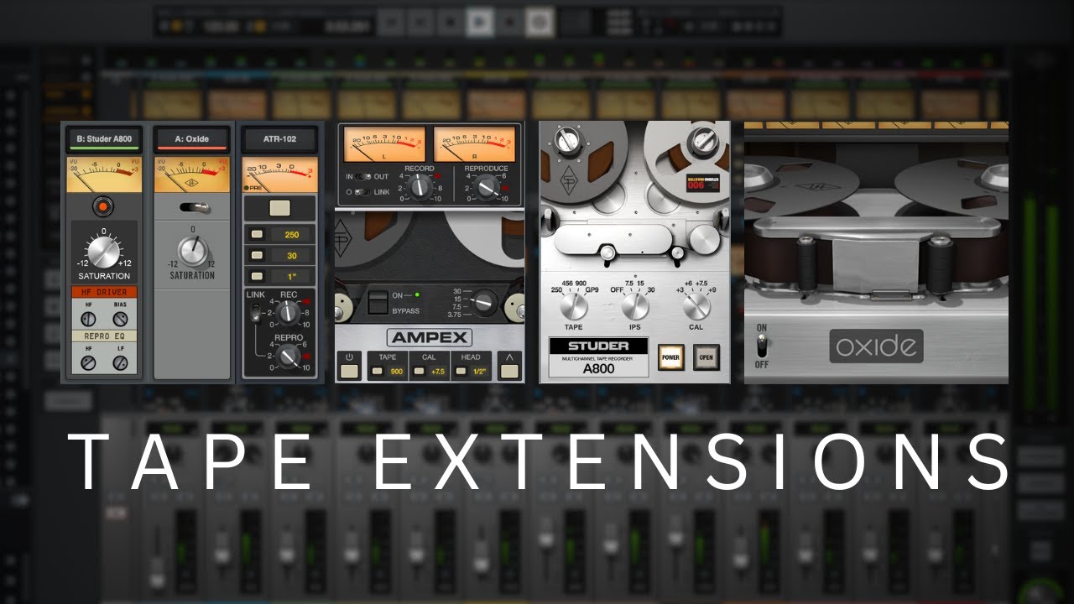This screenshot has height=604, width=1074.
Task: Click the Studer OPEN button
Action: (x=706, y=357)
